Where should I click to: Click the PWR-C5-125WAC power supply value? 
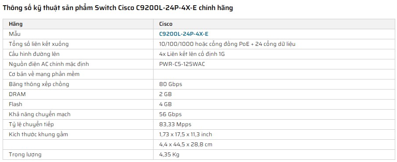(x=182, y=64)
